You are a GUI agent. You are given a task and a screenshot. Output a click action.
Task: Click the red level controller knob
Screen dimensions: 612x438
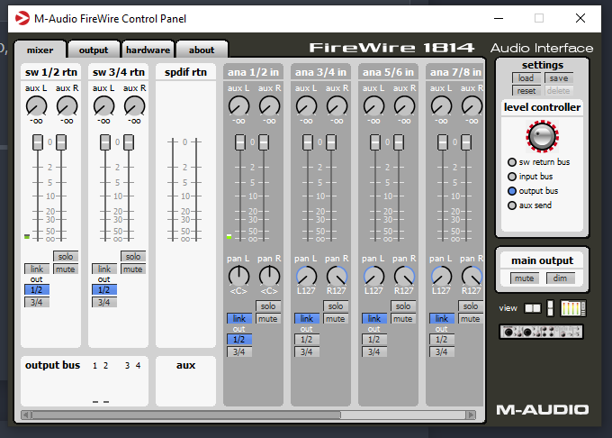point(542,136)
